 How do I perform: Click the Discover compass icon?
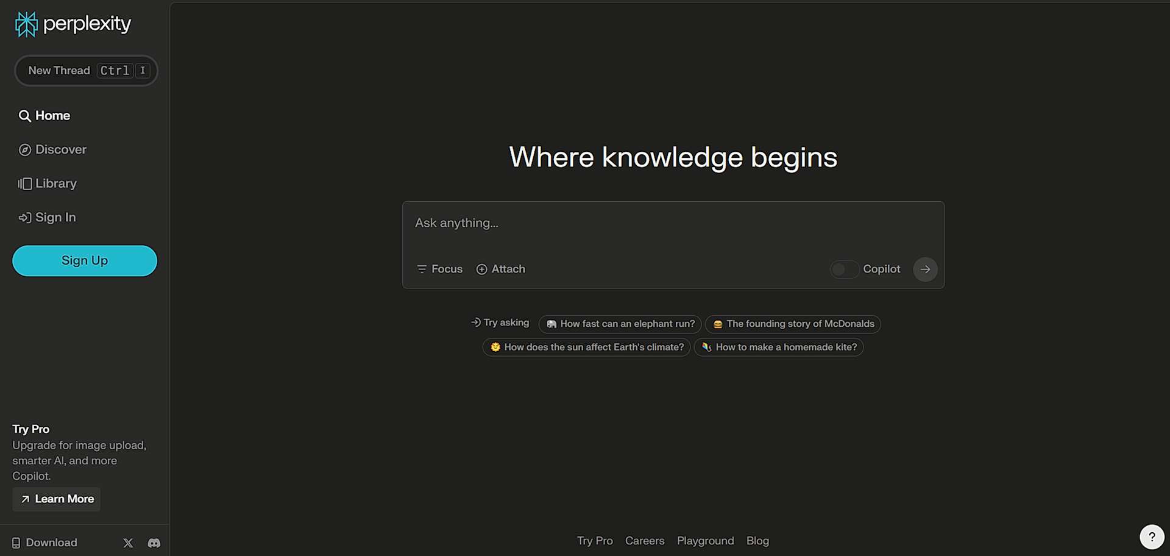25,150
